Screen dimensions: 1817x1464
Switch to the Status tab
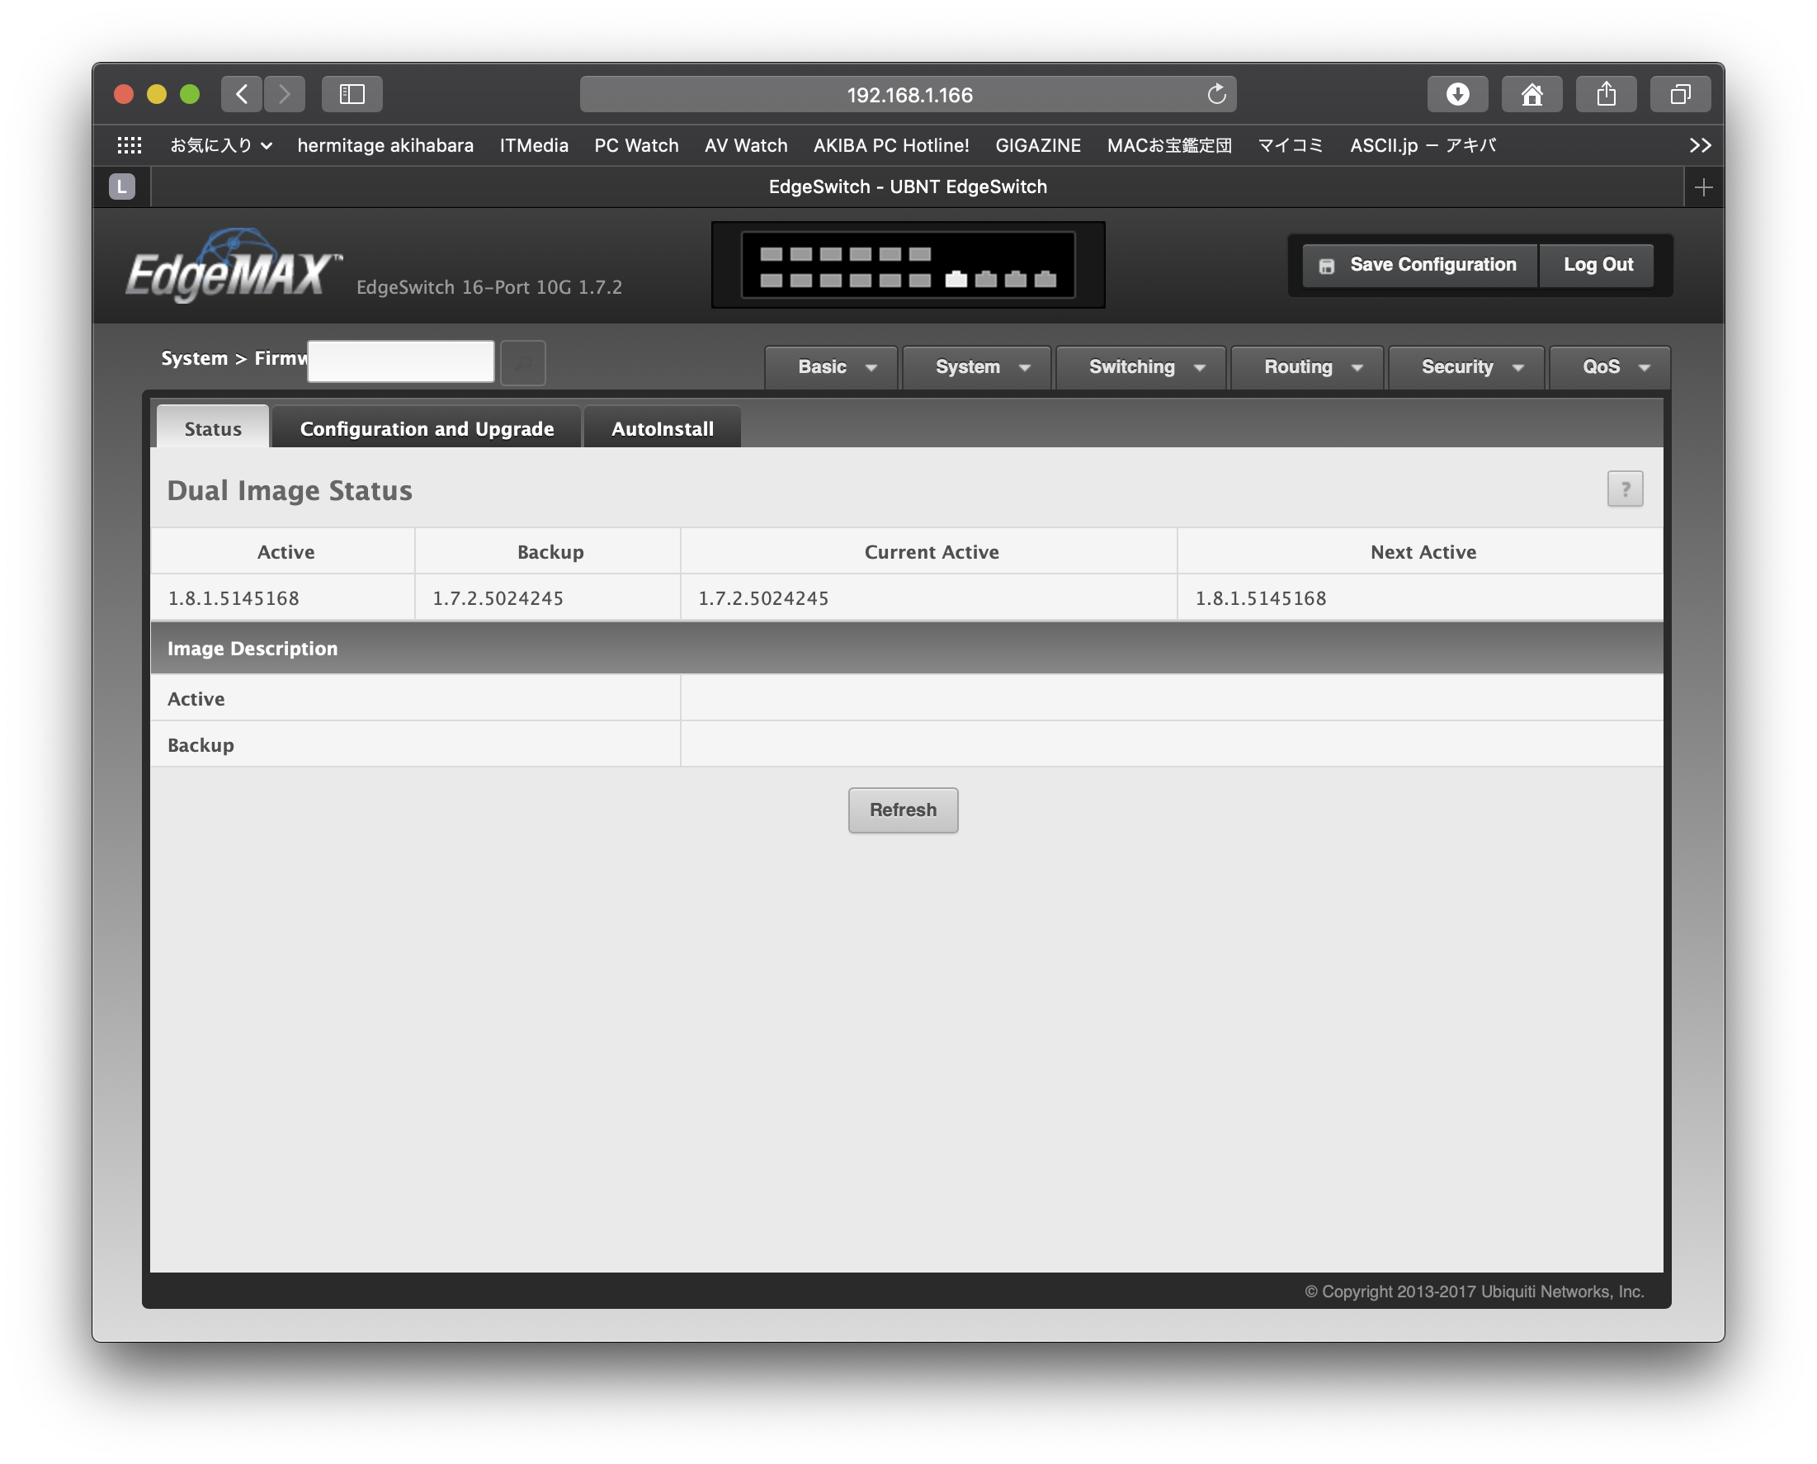[212, 427]
